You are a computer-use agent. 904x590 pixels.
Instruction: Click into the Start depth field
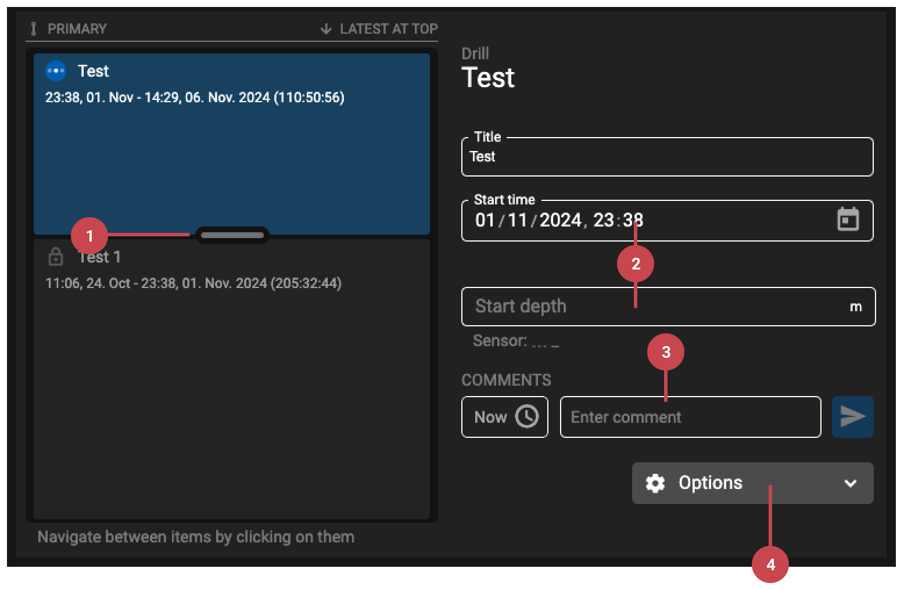coord(657,307)
